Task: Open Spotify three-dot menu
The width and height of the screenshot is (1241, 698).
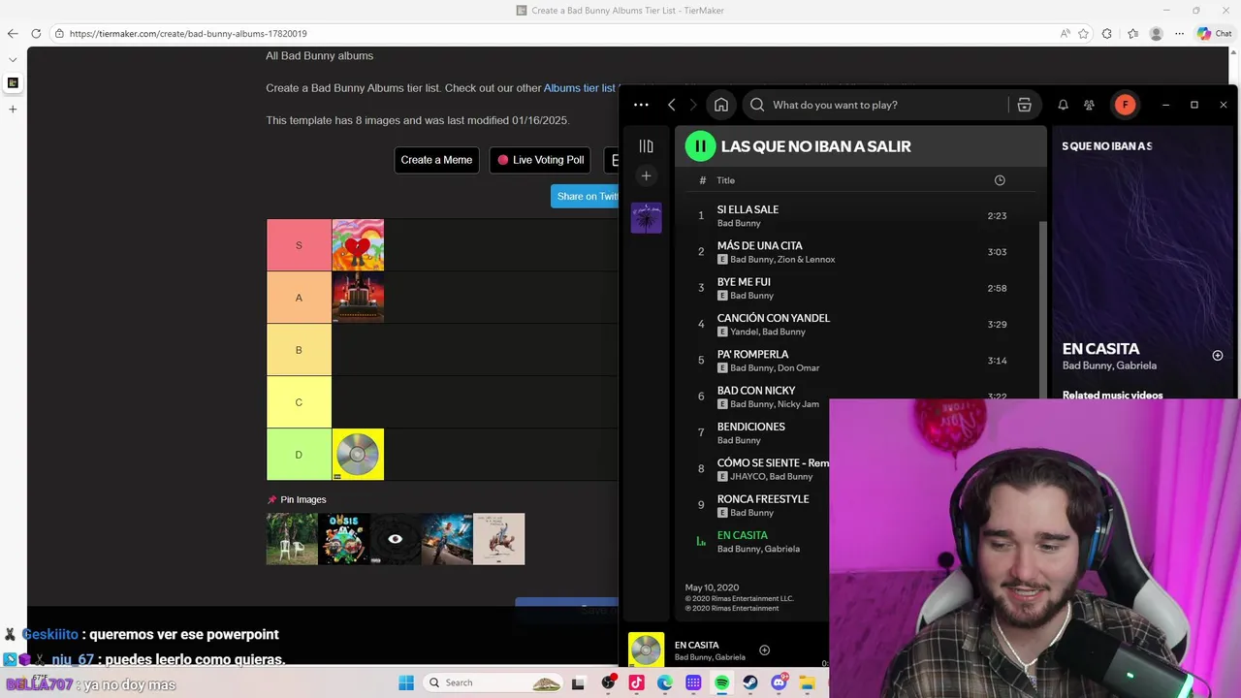Action: tap(641, 105)
